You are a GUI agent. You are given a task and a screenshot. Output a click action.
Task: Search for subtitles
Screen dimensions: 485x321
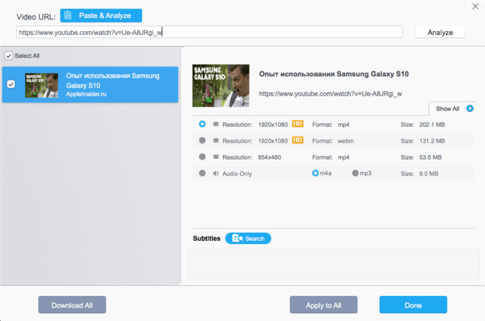coord(248,238)
